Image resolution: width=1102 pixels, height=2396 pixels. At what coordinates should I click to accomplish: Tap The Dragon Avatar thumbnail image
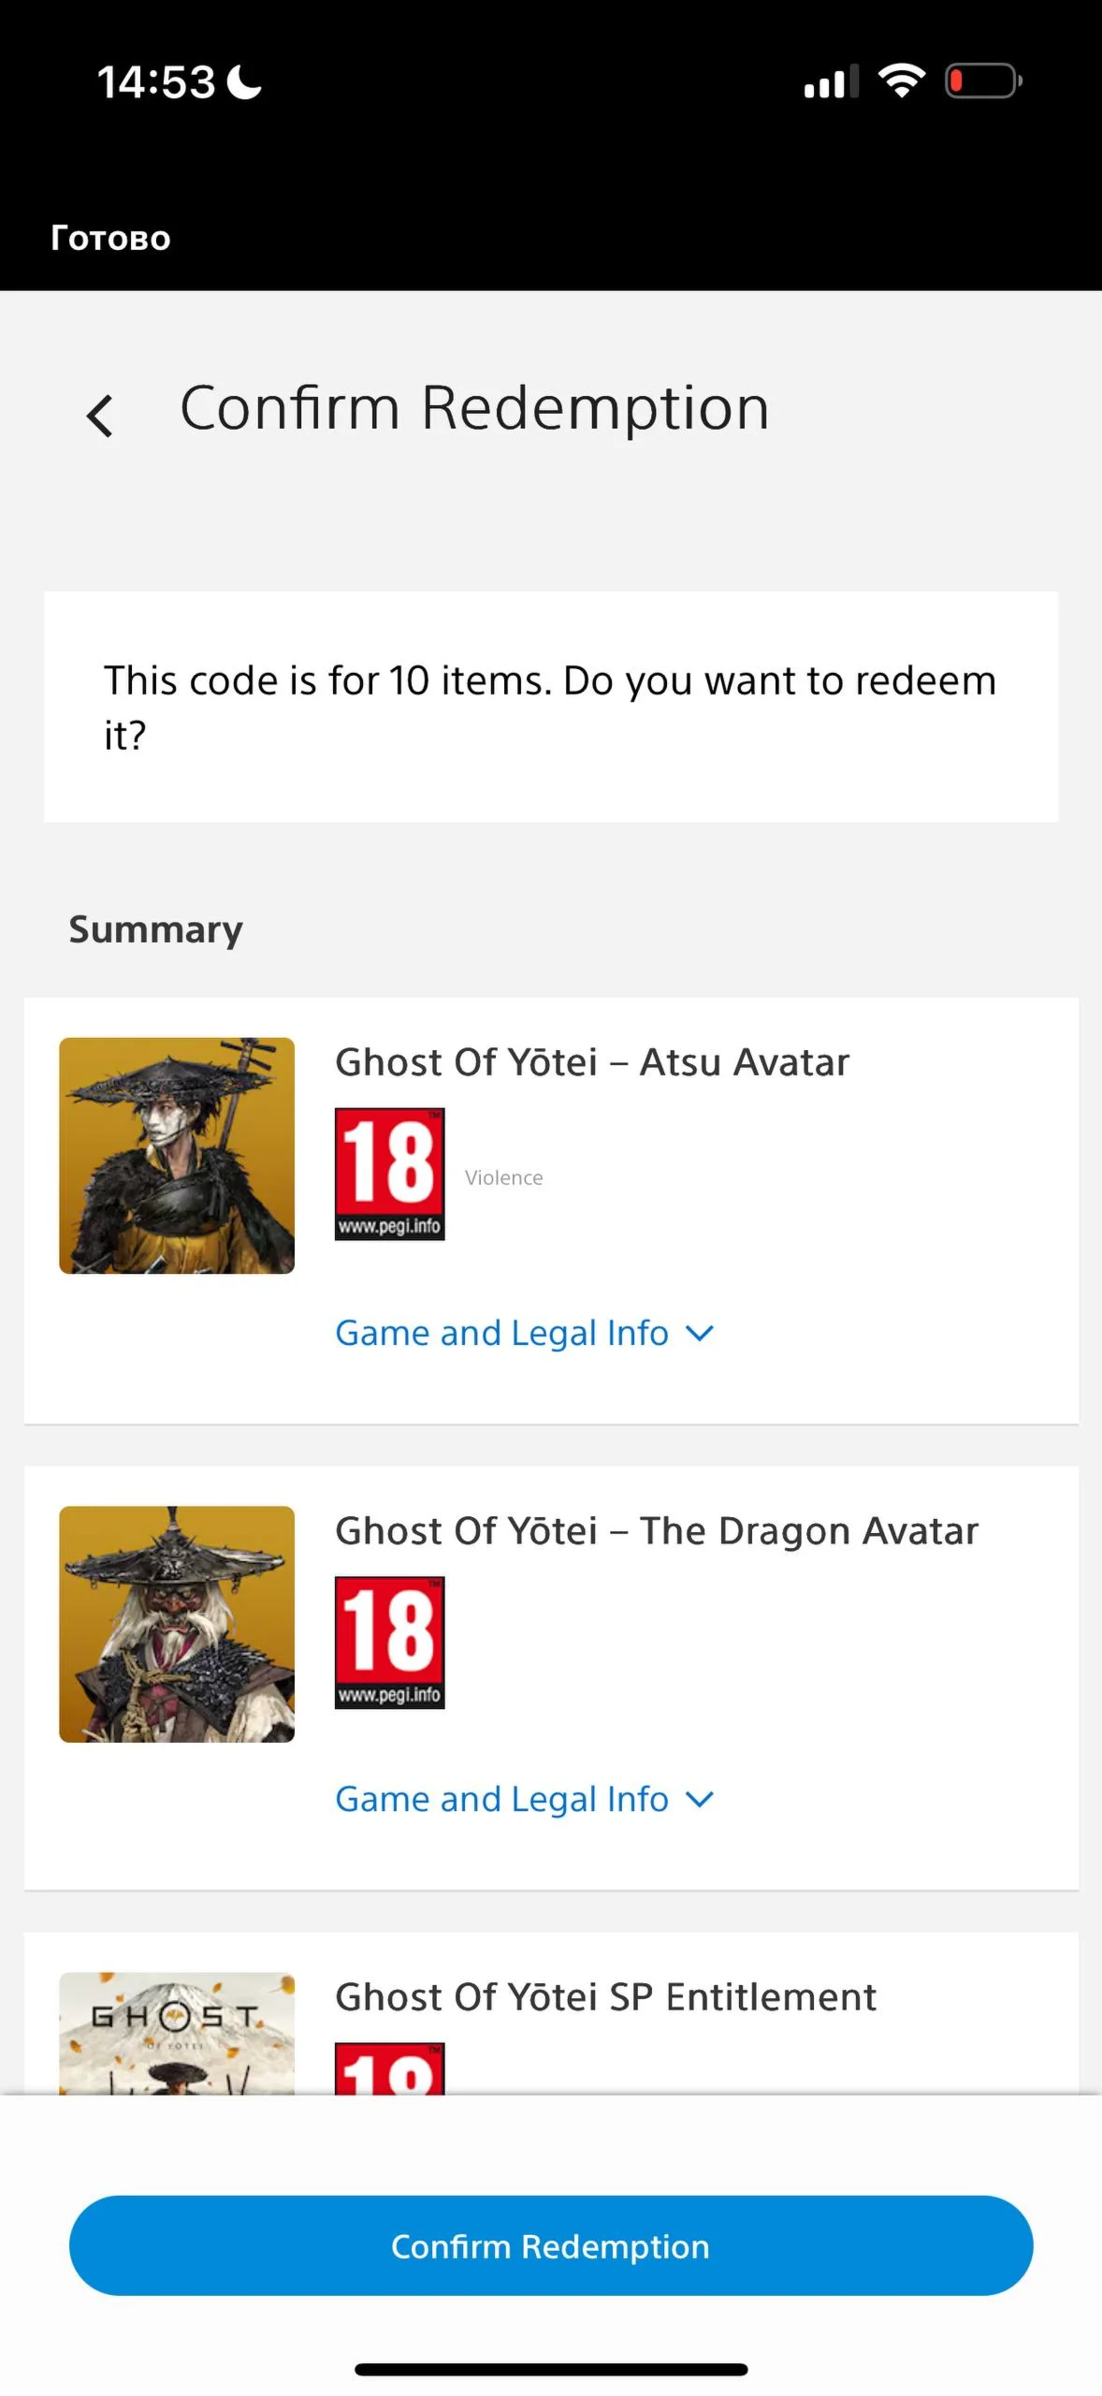click(177, 1624)
